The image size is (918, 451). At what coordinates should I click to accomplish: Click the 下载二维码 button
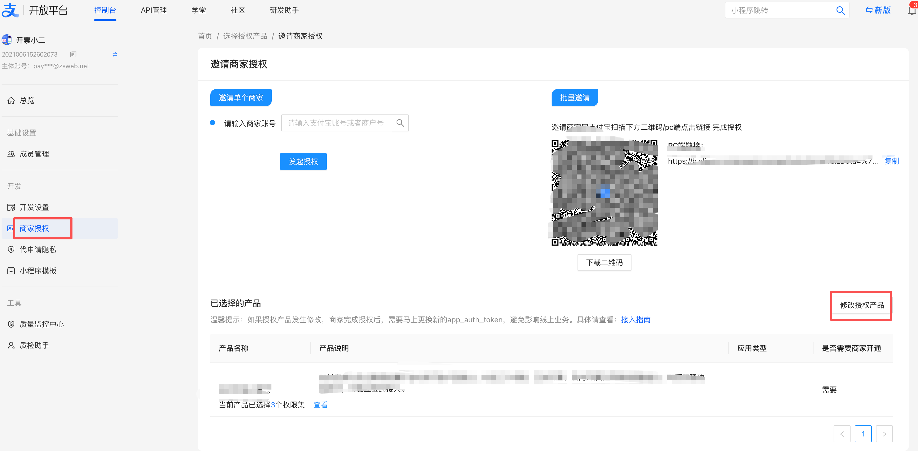605,263
